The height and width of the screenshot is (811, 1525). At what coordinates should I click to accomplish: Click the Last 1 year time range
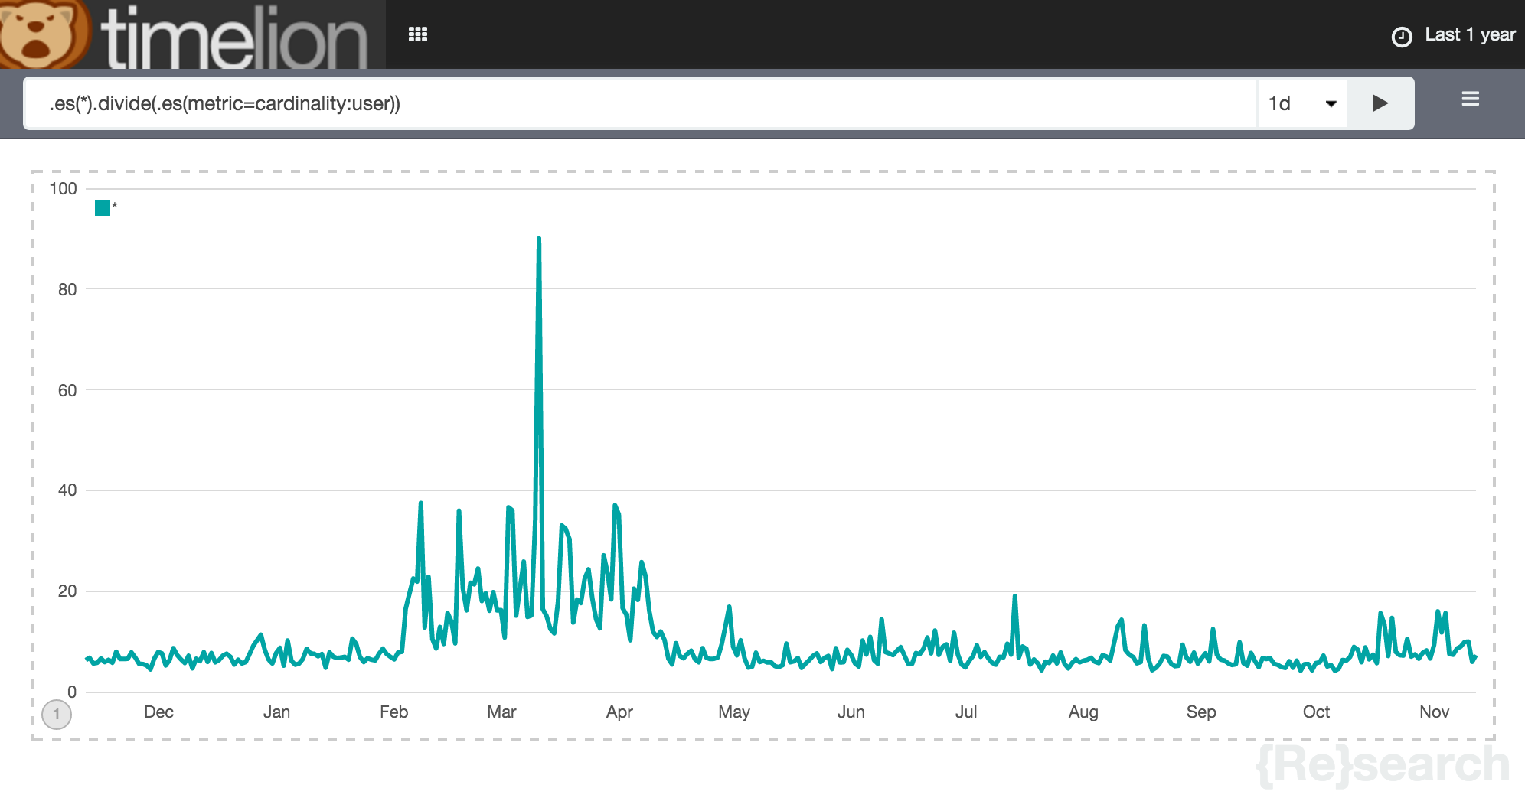click(x=1470, y=34)
